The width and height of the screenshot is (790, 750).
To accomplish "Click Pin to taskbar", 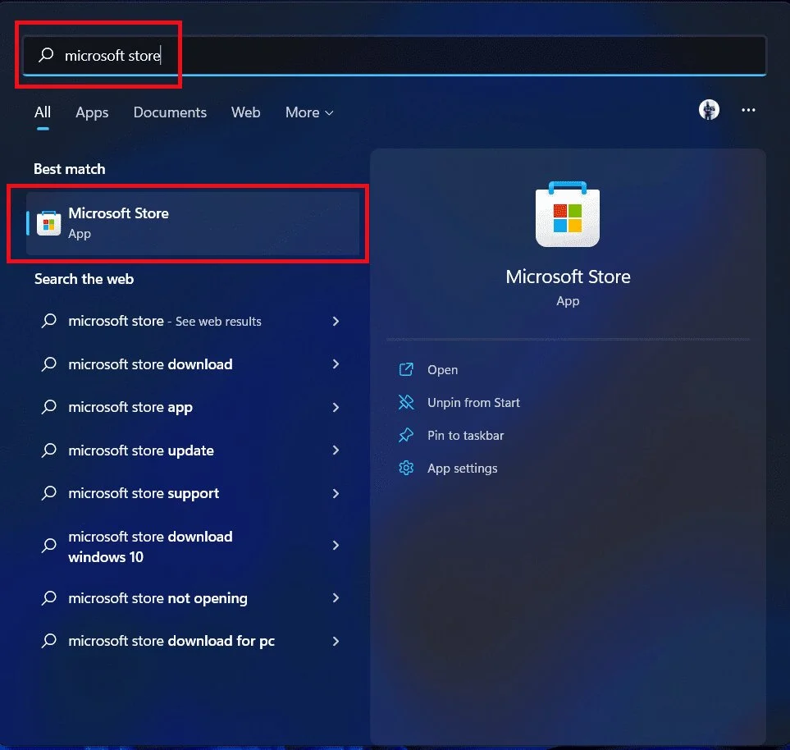I will coord(465,435).
